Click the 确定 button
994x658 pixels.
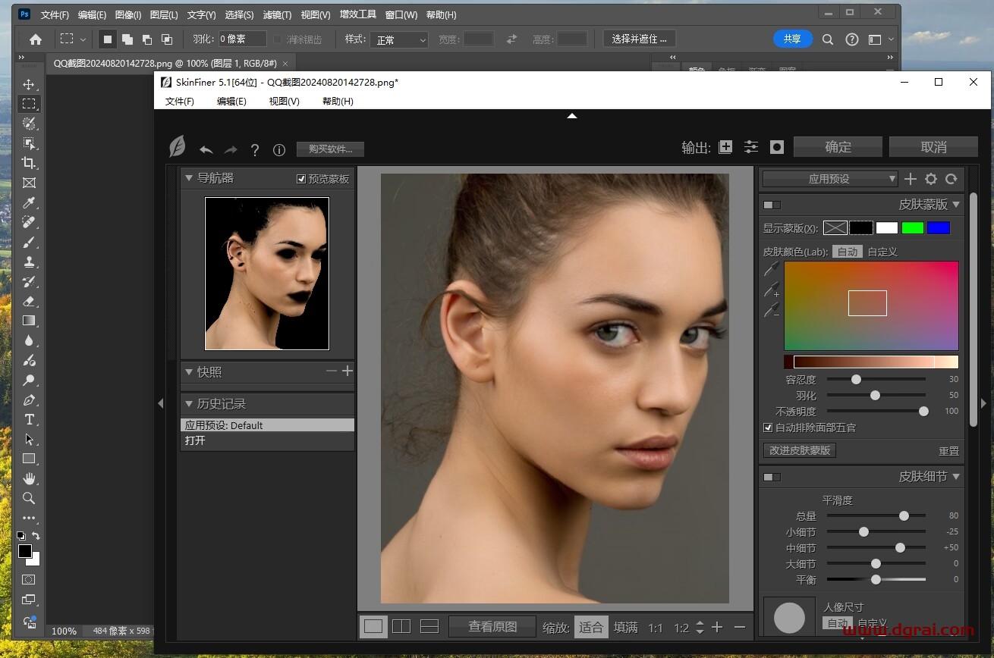[x=838, y=147]
